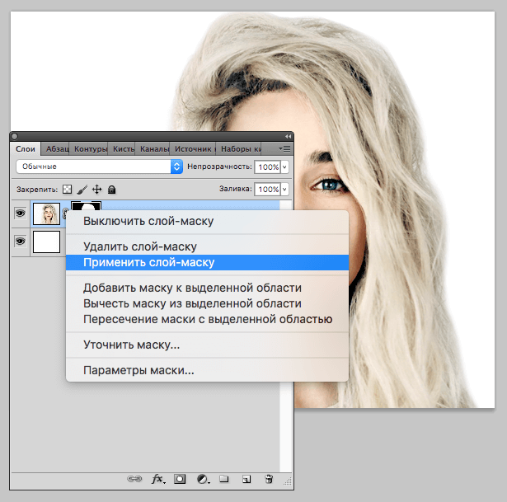Toggle lock all padlock icon
The height and width of the screenshot is (502, 507).
111,190
